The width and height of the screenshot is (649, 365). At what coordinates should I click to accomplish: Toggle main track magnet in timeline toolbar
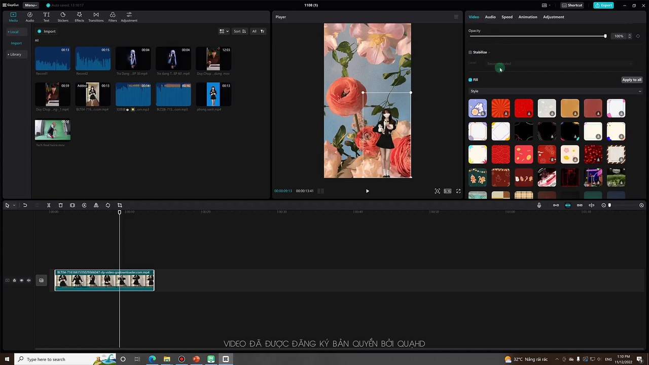coord(556,205)
